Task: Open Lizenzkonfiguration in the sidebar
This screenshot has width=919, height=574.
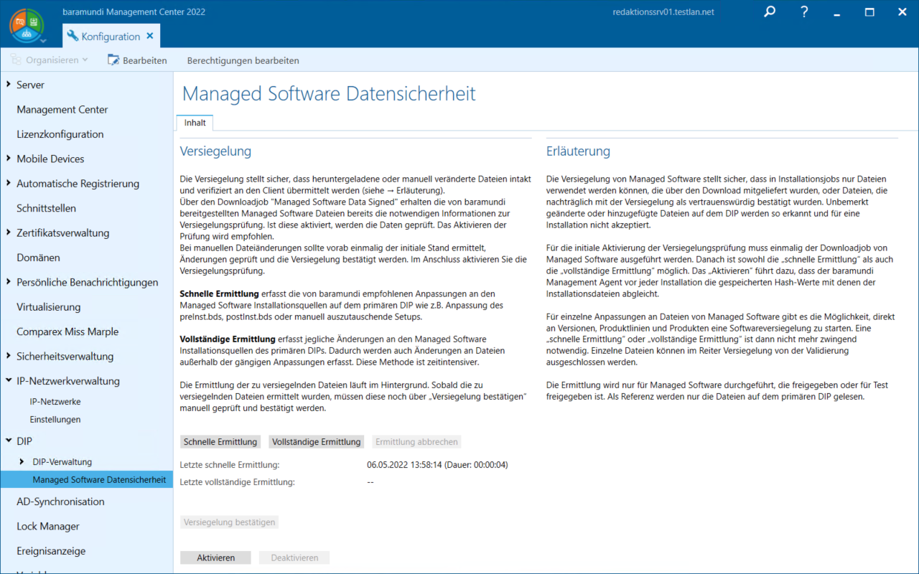Action: tap(60, 134)
